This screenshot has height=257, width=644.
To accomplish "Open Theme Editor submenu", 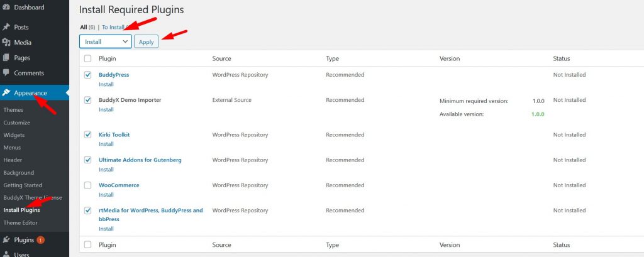I will click(x=20, y=222).
